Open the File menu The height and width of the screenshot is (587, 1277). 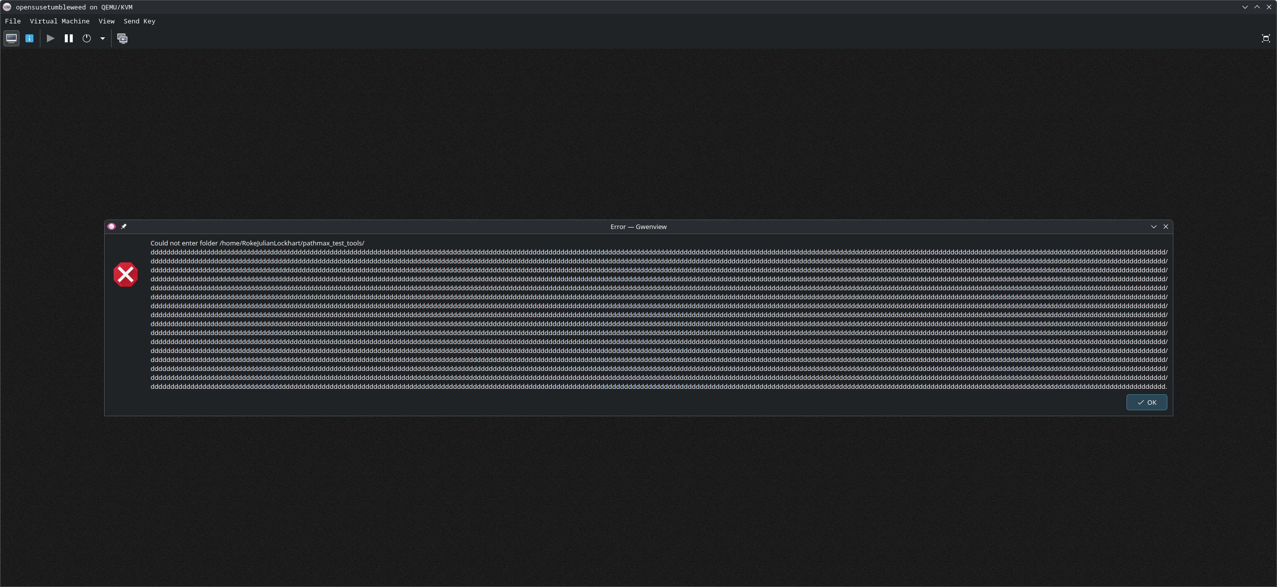[x=13, y=21]
